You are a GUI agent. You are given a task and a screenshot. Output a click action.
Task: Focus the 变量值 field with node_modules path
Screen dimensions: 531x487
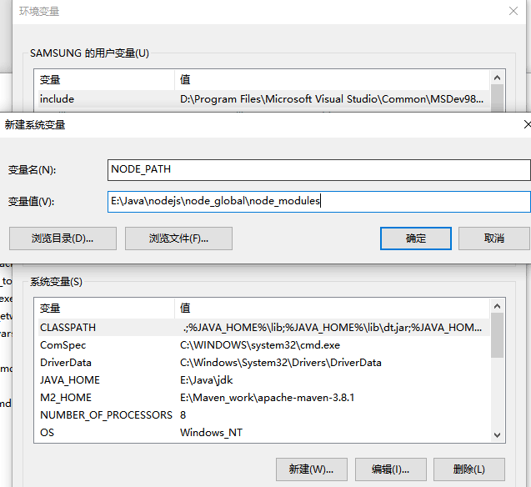318,202
